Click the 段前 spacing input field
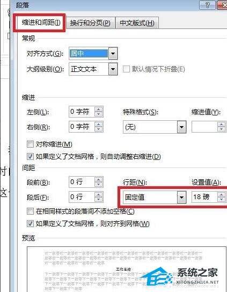This screenshot has height=292, width=227. [82, 182]
